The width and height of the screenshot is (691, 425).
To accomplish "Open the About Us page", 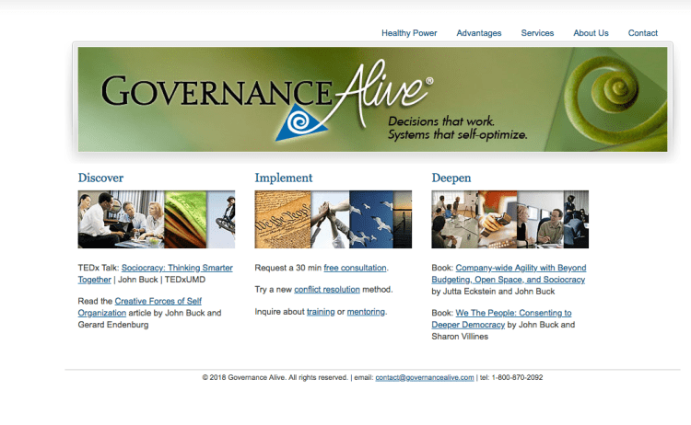I will [x=591, y=33].
